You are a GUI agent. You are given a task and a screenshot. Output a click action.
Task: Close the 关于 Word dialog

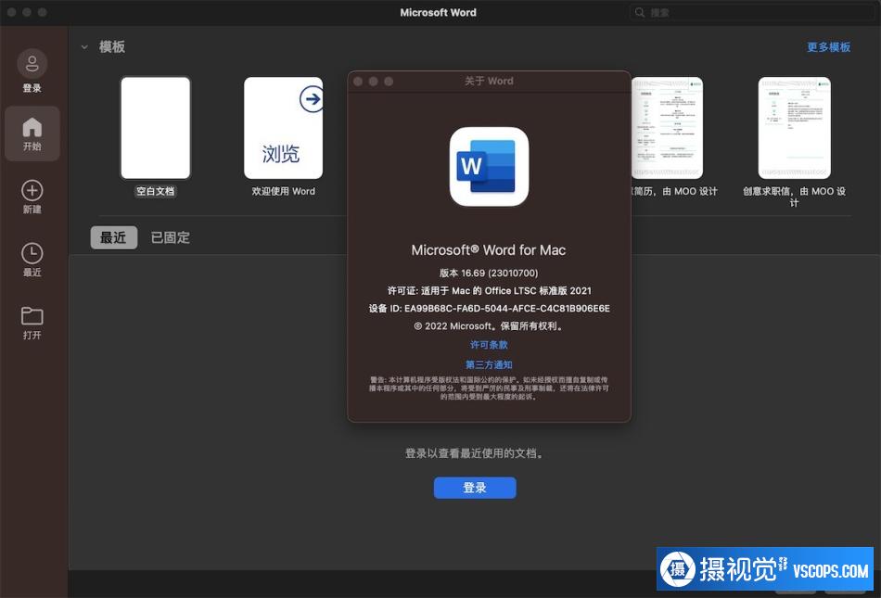pos(358,82)
